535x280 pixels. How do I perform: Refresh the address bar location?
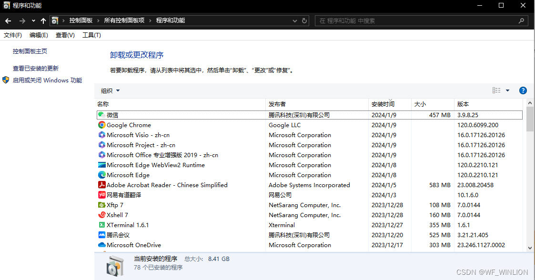[x=304, y=21]
